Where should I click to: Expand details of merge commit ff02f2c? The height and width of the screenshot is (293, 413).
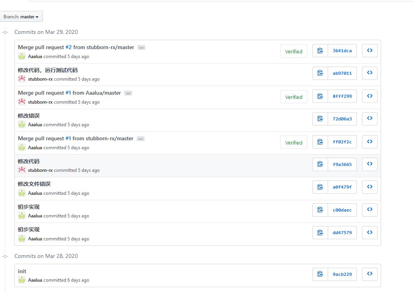(141, 139)
